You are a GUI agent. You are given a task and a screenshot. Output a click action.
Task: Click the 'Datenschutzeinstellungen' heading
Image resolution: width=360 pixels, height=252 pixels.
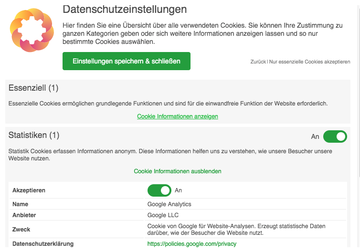click(x=125, y=10)
